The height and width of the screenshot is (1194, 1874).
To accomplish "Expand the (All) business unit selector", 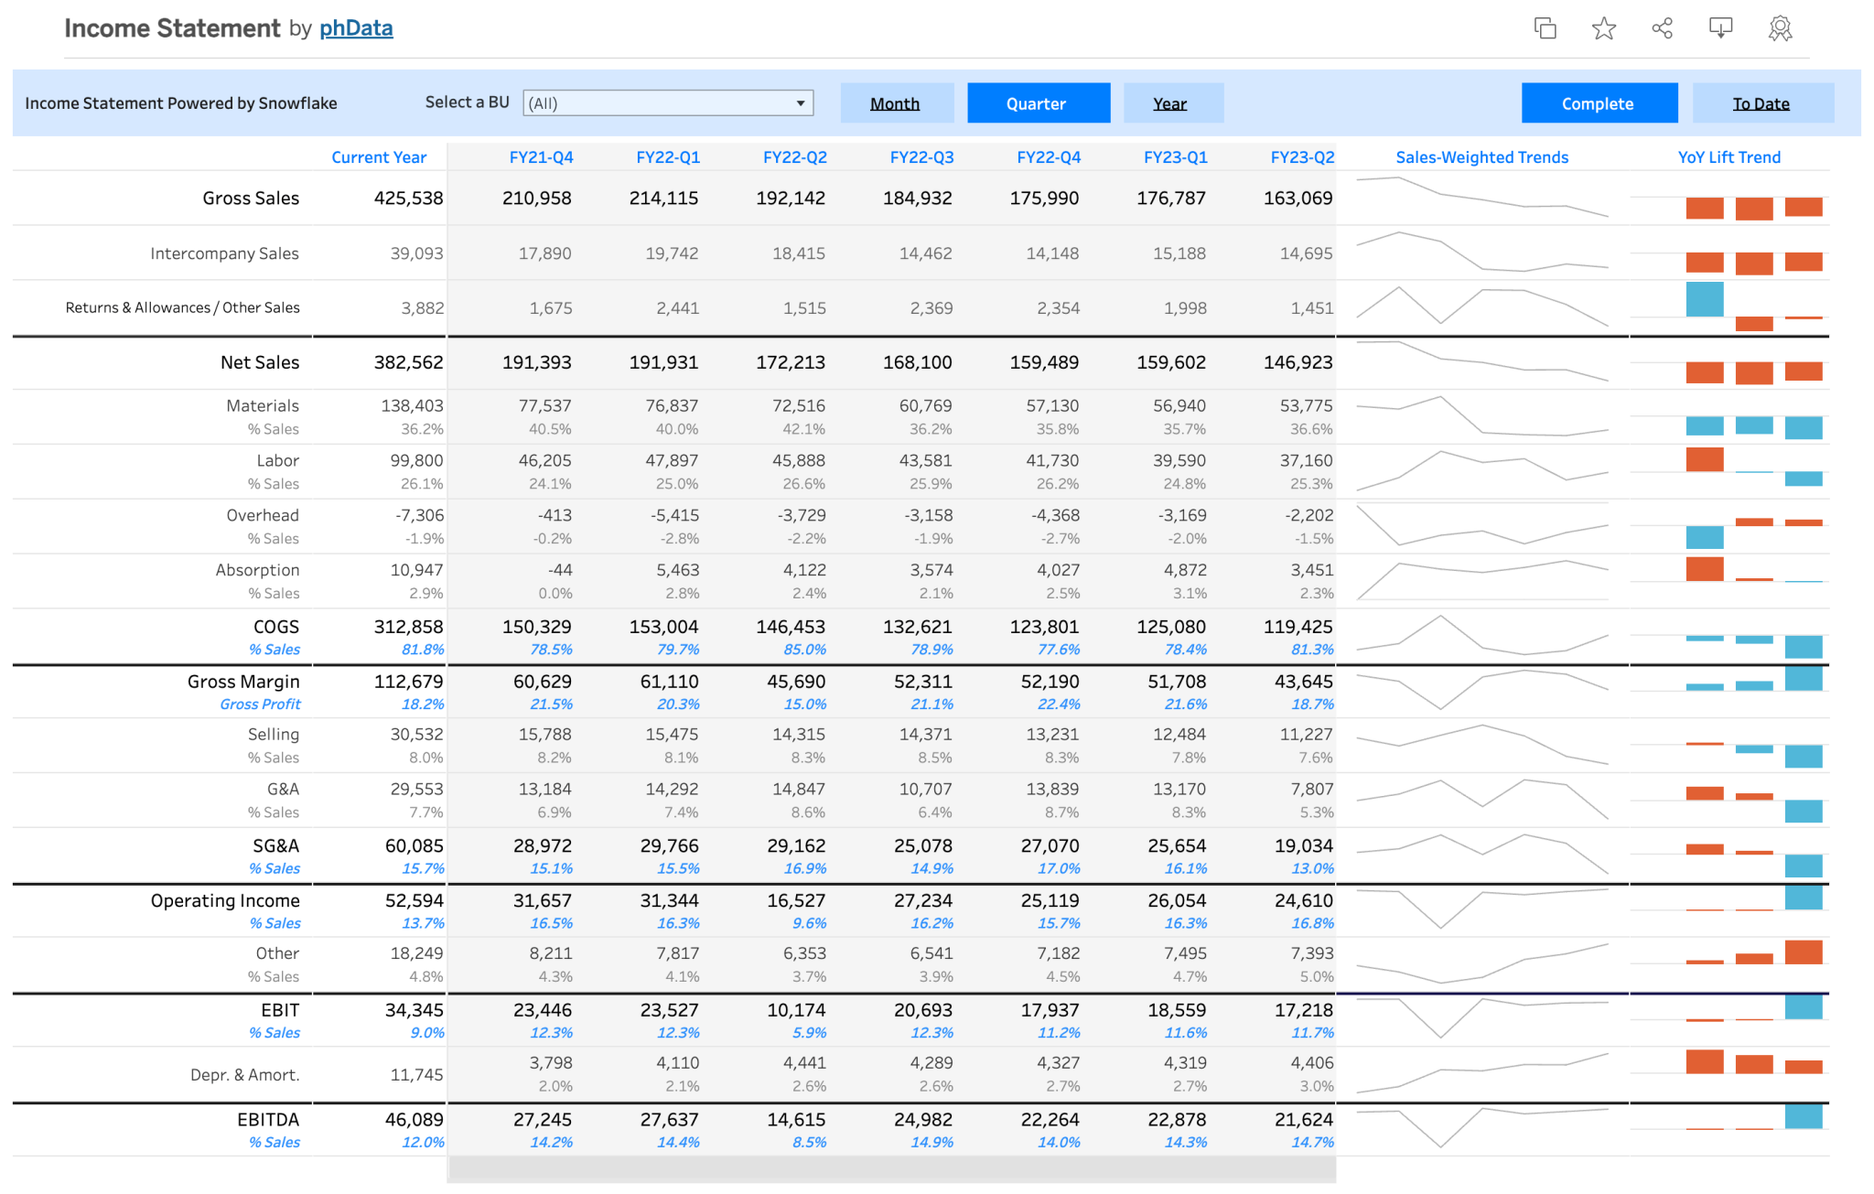I will (666, 102).
